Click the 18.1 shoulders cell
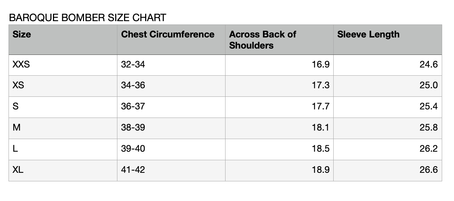The image size is (454, 201). (320, 128)
